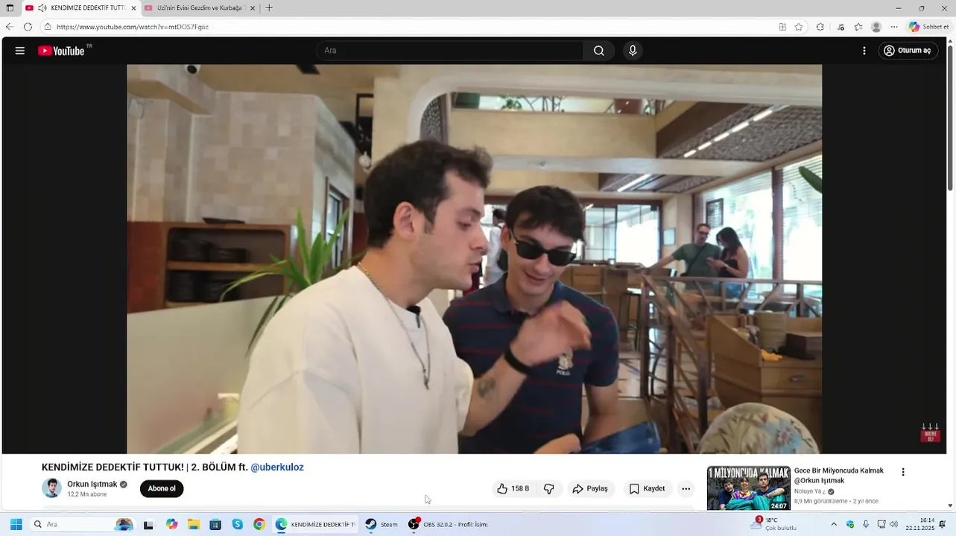Open File Explorer folder in taskbar
The width and height of the screenshot is (956, 536).
point(194,524)
